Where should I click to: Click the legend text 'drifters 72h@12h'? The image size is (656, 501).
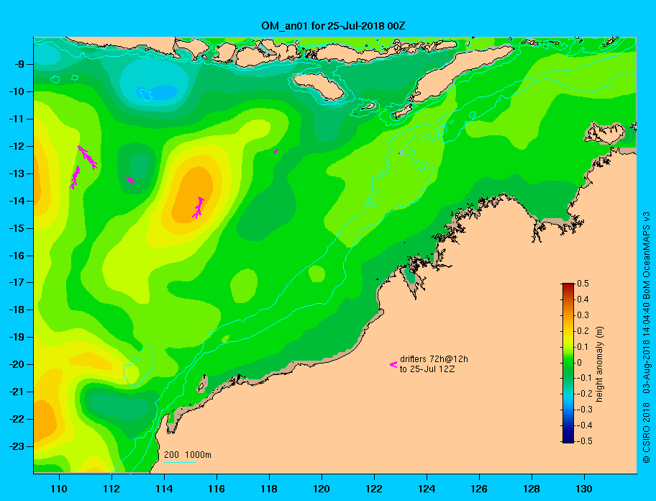click(434, 359)
